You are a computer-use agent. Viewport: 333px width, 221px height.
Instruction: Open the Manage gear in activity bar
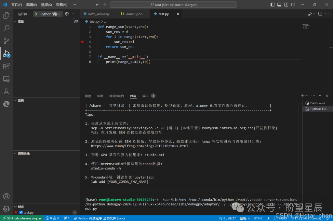tap(6, 209)
